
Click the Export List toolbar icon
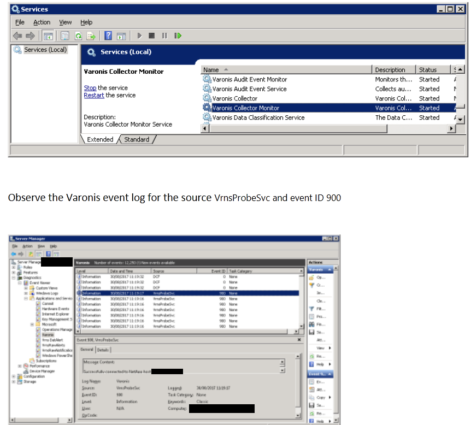(89, 36)
